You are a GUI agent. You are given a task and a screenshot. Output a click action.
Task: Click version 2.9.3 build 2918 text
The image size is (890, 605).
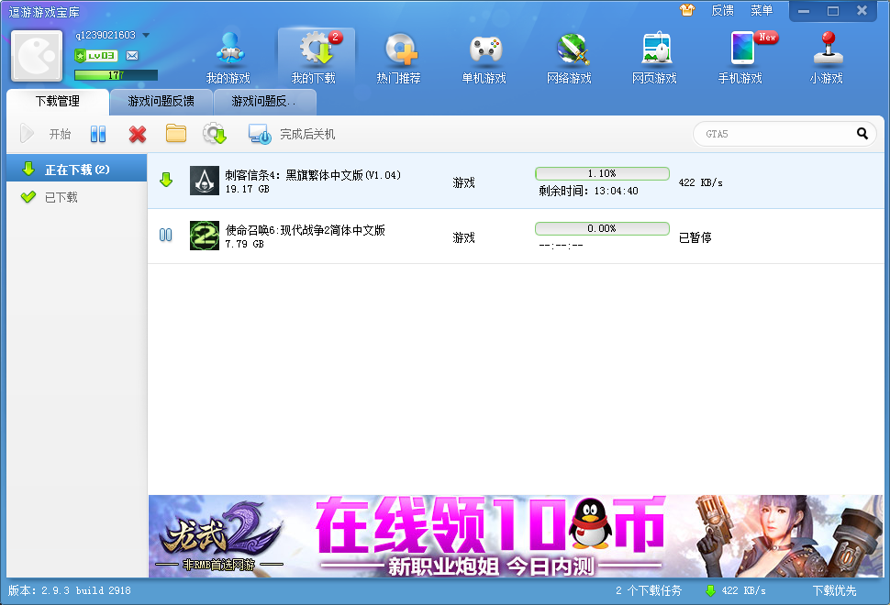69,590
